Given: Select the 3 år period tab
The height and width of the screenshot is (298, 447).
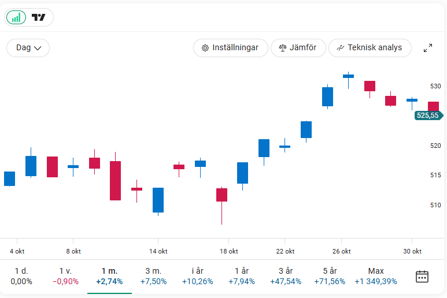Looking at the screenshot, I should tap(286, 276).
